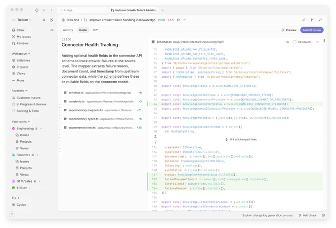Expand view with the fullscreen arrows icon
The image size is (336, 228).
point(320,20)
